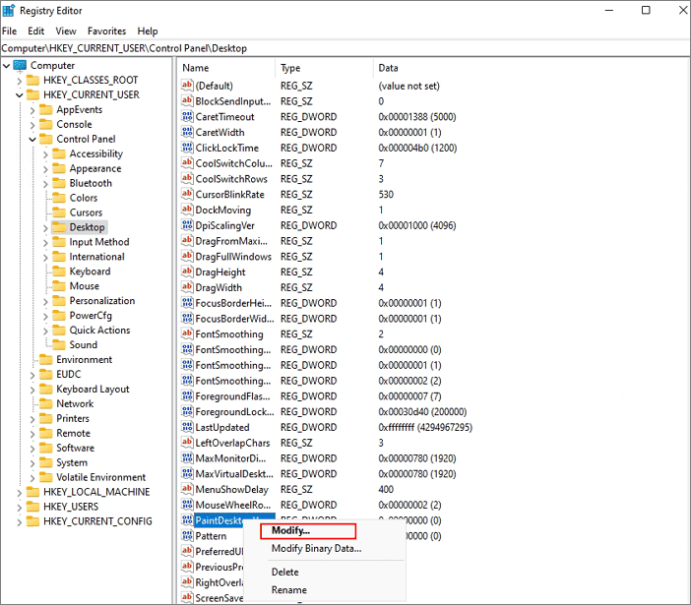Click the FontSmoothing string value icon
This screenshot has width=691, height=605.
point(187,334)
